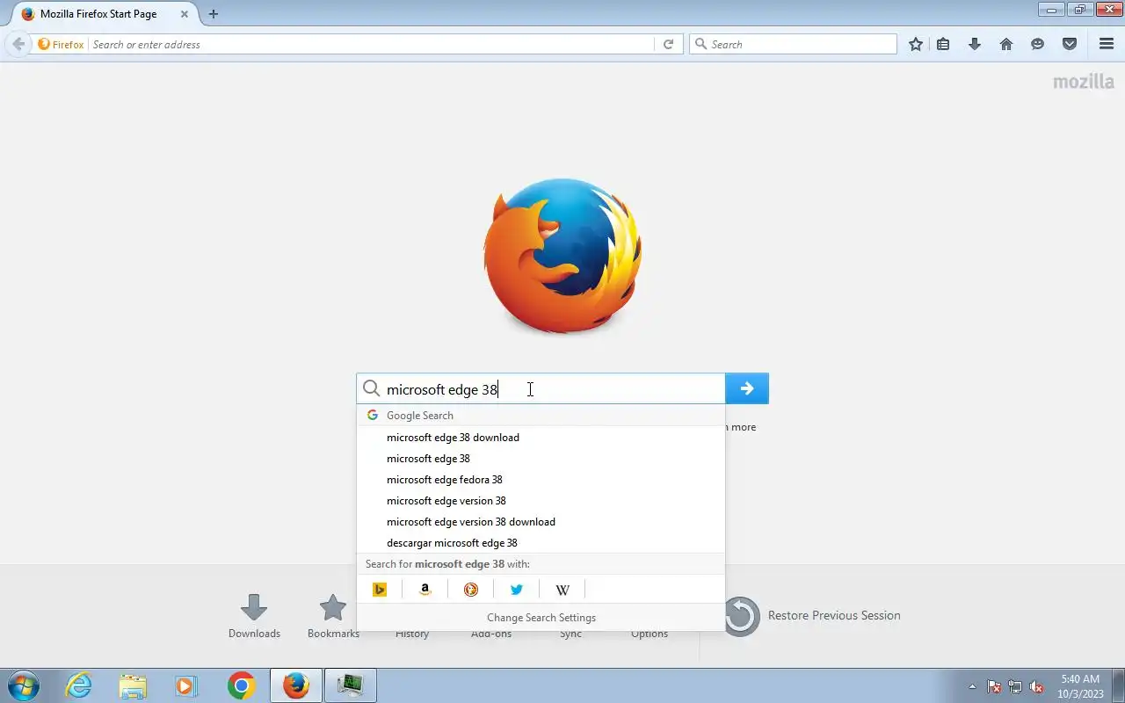Bookmark this page with the star icon
The image size is (1125, 703).
coord(916,44)
